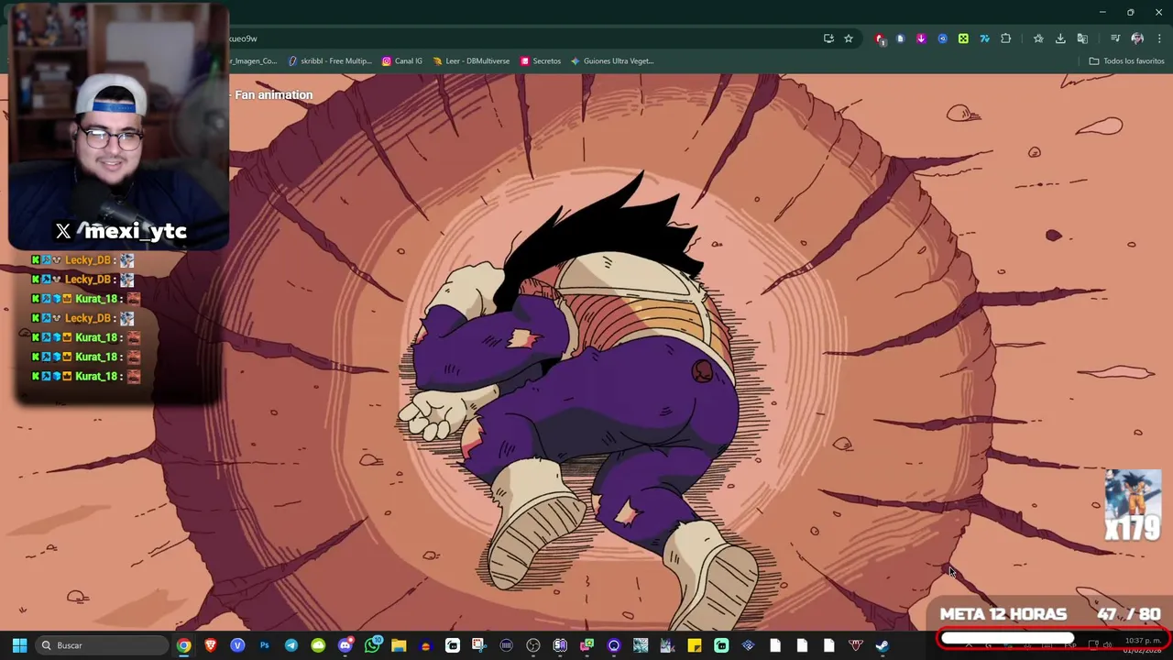Viewport: 1173px width, 660px height.
Task: Click the Fan animation video title text
Action: click(x=273, y=94)
